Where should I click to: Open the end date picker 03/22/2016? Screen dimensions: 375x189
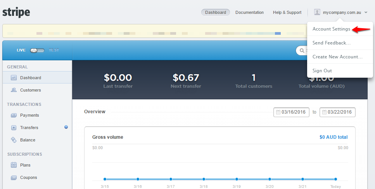tap(337, 112)
